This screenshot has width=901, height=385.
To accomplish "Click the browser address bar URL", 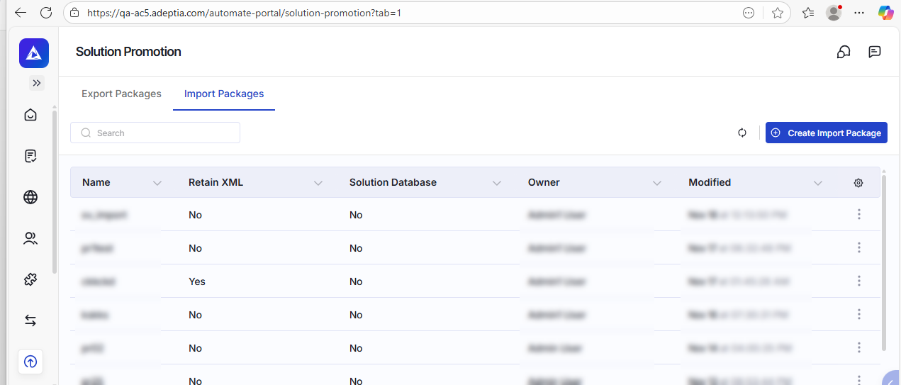I will pos(245,13).
